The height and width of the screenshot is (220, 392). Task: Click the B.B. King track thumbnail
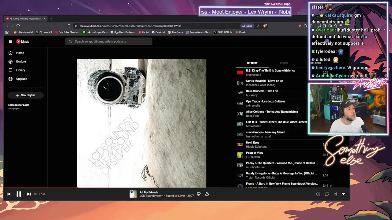pos(240,73)
